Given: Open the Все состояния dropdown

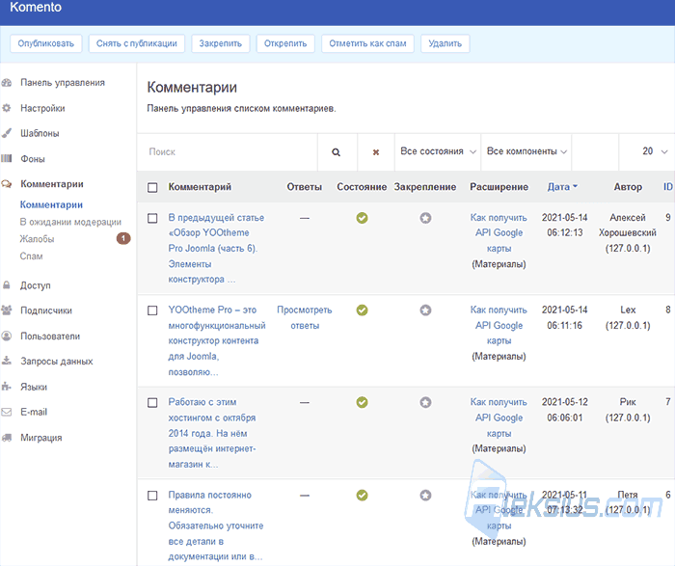Looking at the screenshot, I should [x=438, y=151].
